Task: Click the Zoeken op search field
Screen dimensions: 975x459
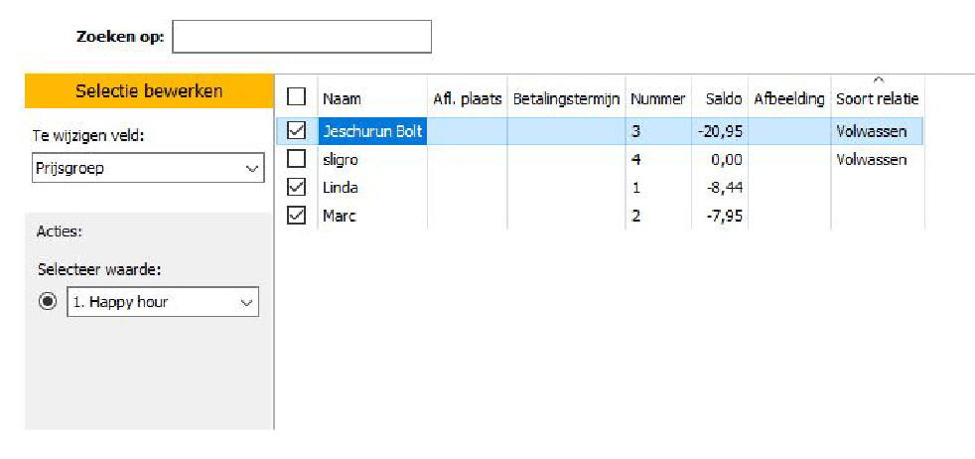Action: (302, 37)
